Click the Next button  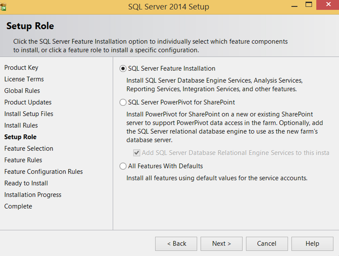click(221, 244)
